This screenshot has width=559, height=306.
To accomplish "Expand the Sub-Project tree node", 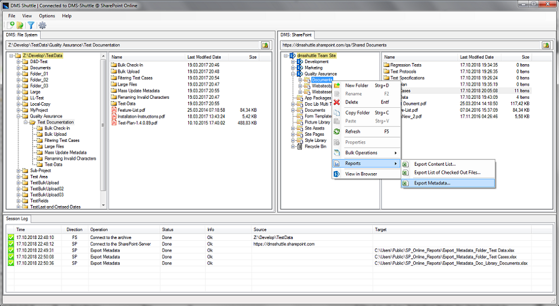I will [x=19, y=170].
